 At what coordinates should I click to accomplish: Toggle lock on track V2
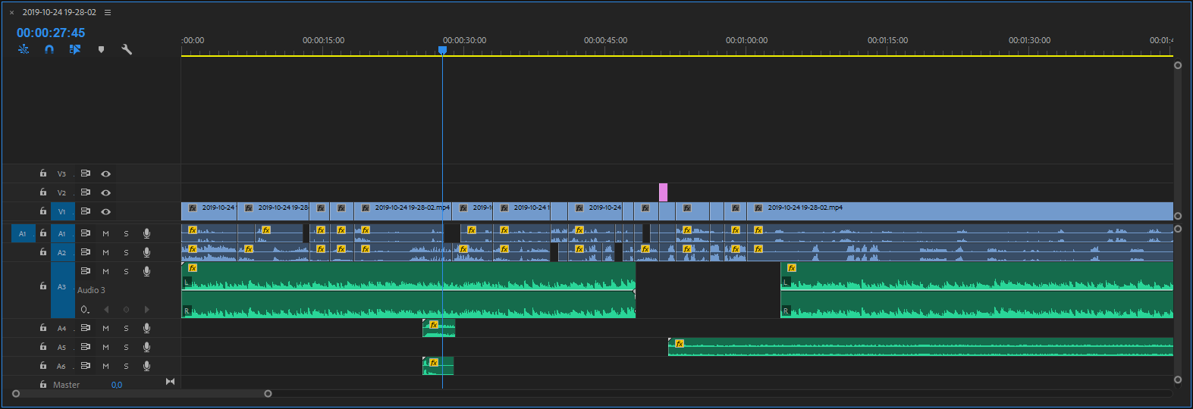tap(43, 192)
